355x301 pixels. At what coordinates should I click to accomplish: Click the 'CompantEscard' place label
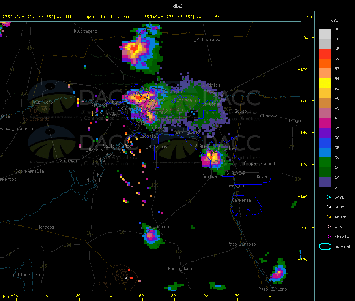(x=259, y=164)
